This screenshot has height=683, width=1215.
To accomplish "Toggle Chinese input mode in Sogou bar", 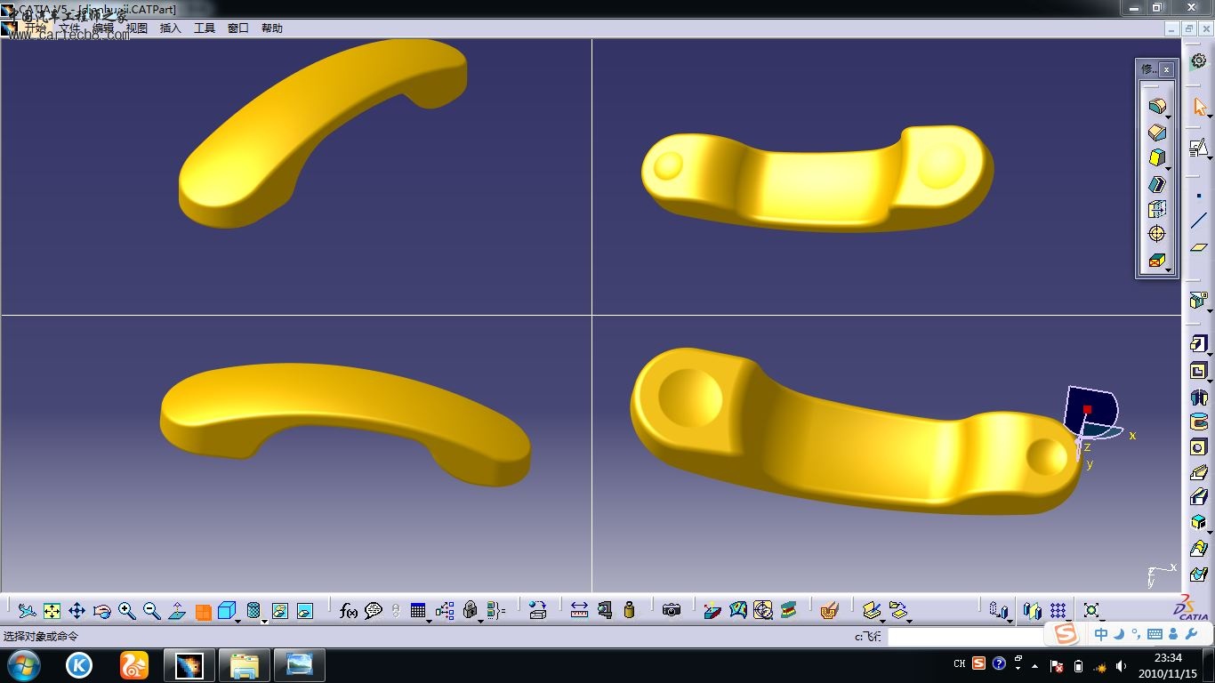I will [1101, 634].
